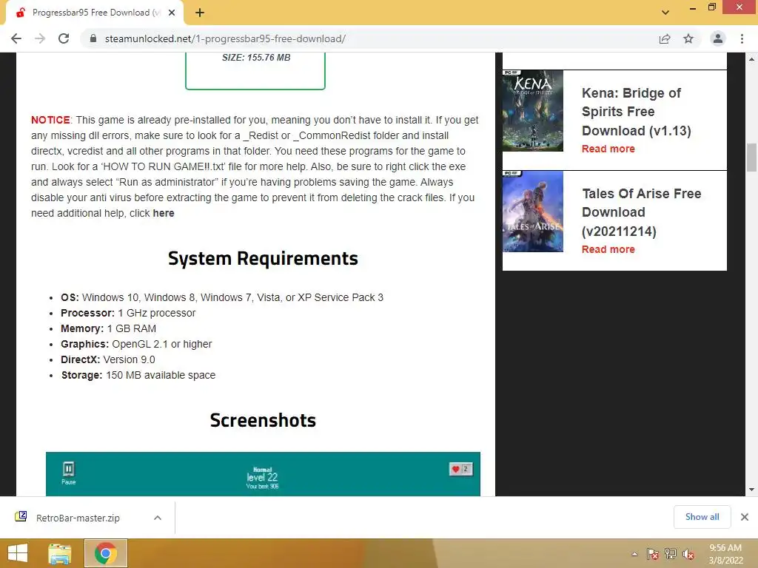
Task: Open File Explorer from taskbar
Action: point(60,553)
